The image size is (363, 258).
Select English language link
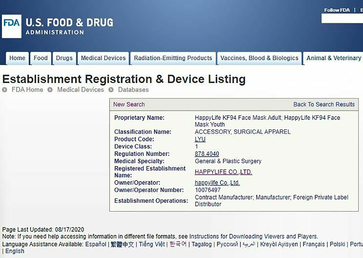[15, 251]
